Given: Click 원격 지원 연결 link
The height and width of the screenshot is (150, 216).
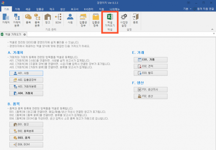Looking at the screenshot, I should (x=203, y=8).
